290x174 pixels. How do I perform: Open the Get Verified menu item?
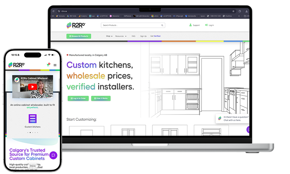click(155, 36)
